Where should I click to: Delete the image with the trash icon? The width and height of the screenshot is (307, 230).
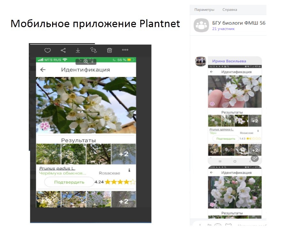(109, 50)
